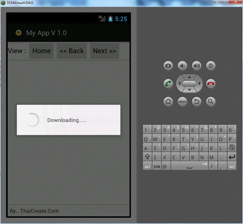Click the Downloading spinner progress indicator
Image resolution: width=243 pixels, height=224 pixels.
(x=32, y=120)
